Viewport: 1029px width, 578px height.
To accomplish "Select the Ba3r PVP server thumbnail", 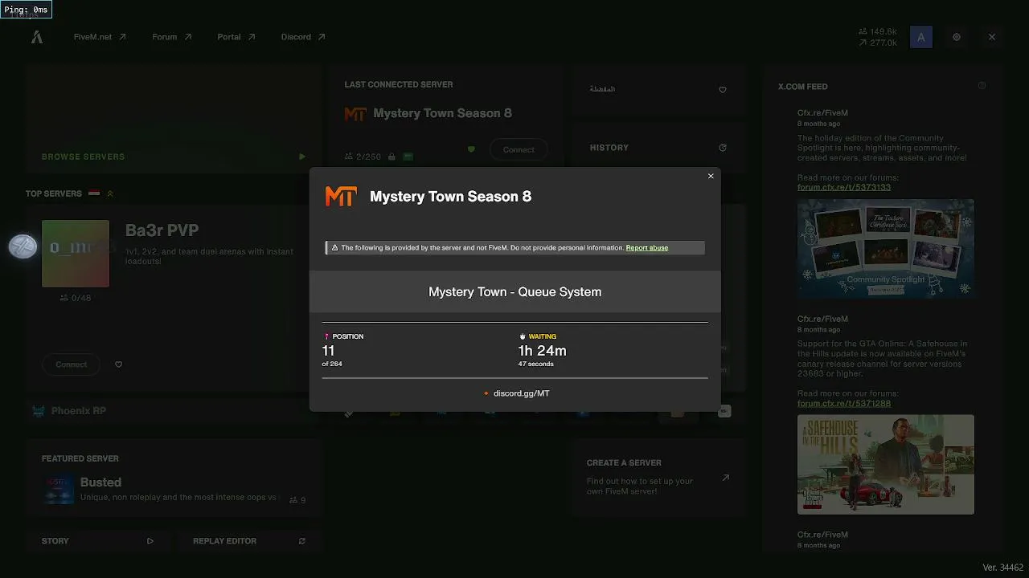I will point(76,254).
